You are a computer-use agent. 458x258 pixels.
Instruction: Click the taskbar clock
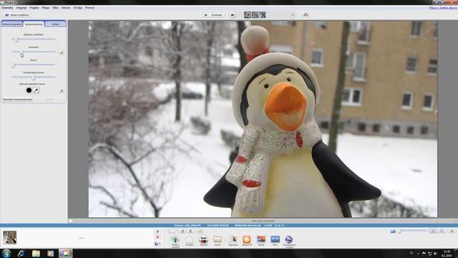pos(447,253)
